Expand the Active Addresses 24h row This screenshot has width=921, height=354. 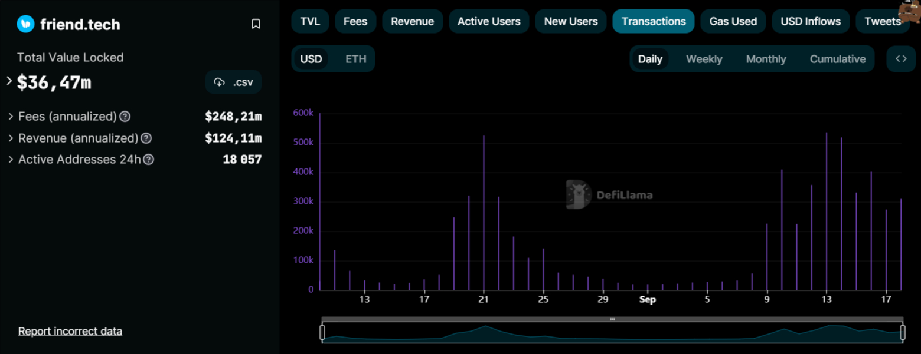[11, 160]
